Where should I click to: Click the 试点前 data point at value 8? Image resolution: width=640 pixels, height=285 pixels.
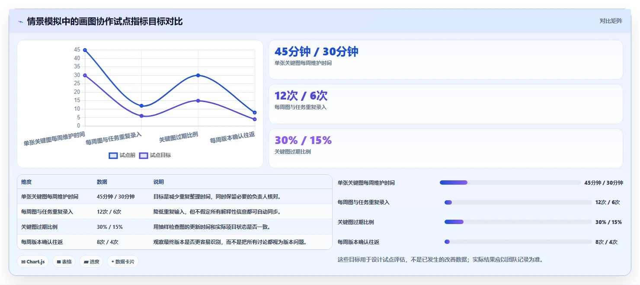(x=255, y=112)
